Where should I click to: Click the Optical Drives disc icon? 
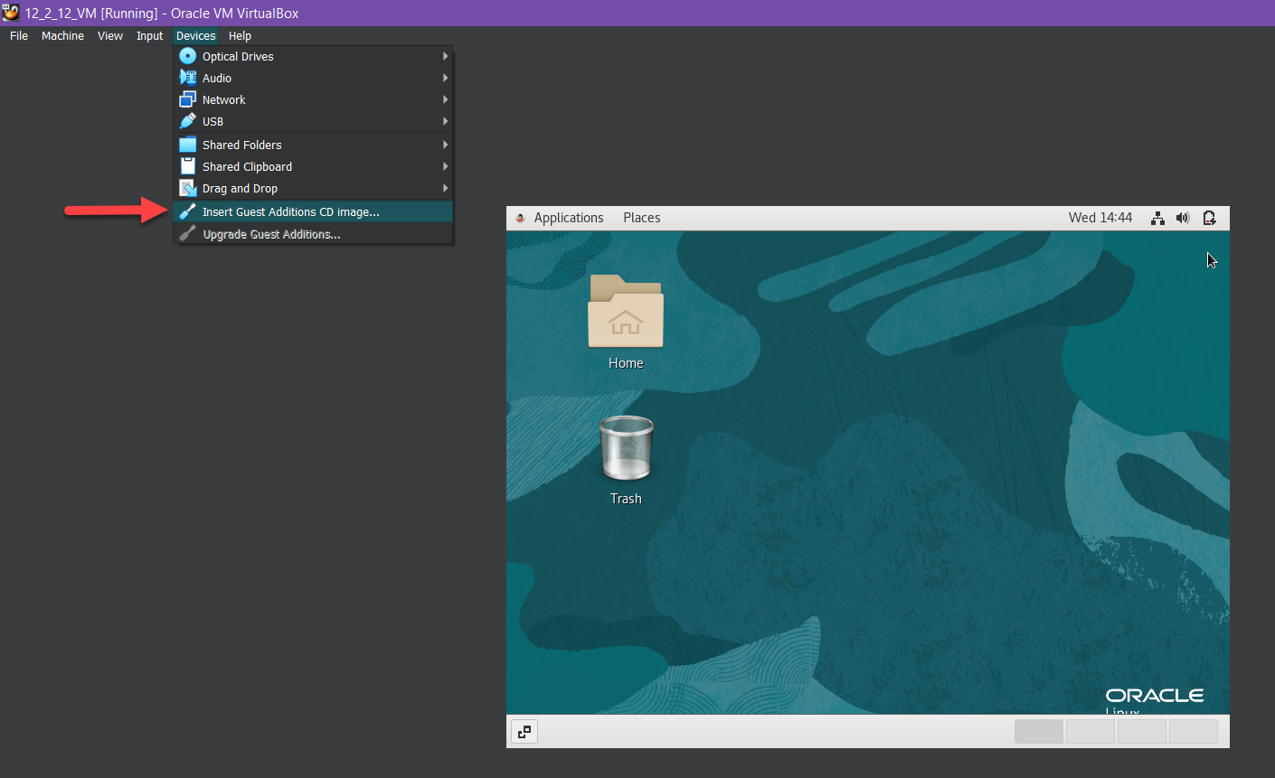pyautogui.click(x=188, y=56)
